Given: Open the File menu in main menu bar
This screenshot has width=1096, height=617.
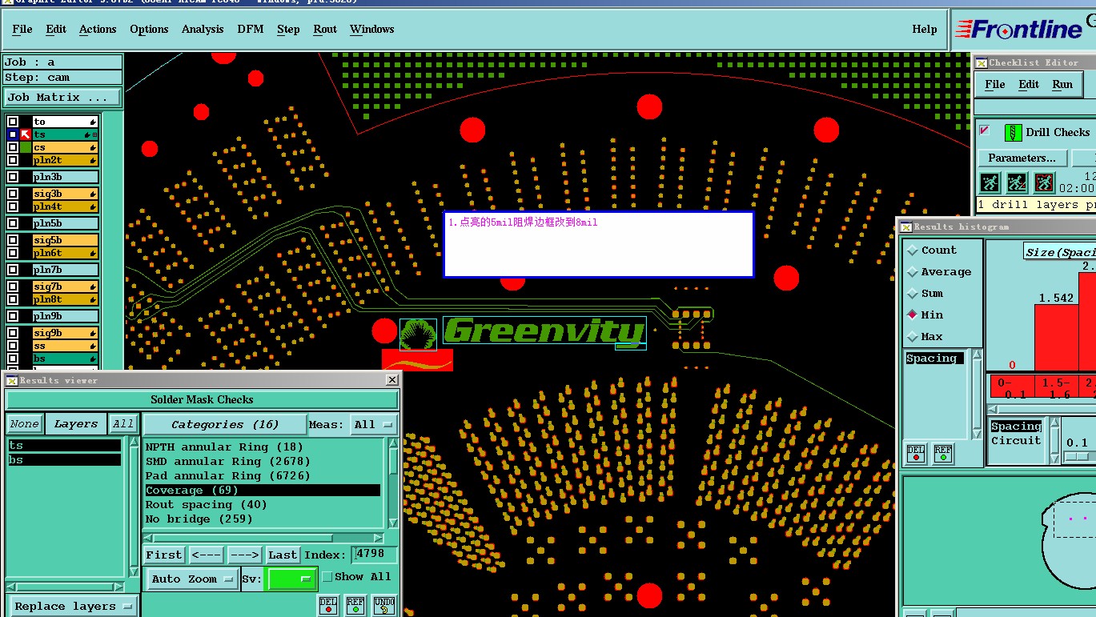Looking at the screenshot, I should tap(22, 29).
